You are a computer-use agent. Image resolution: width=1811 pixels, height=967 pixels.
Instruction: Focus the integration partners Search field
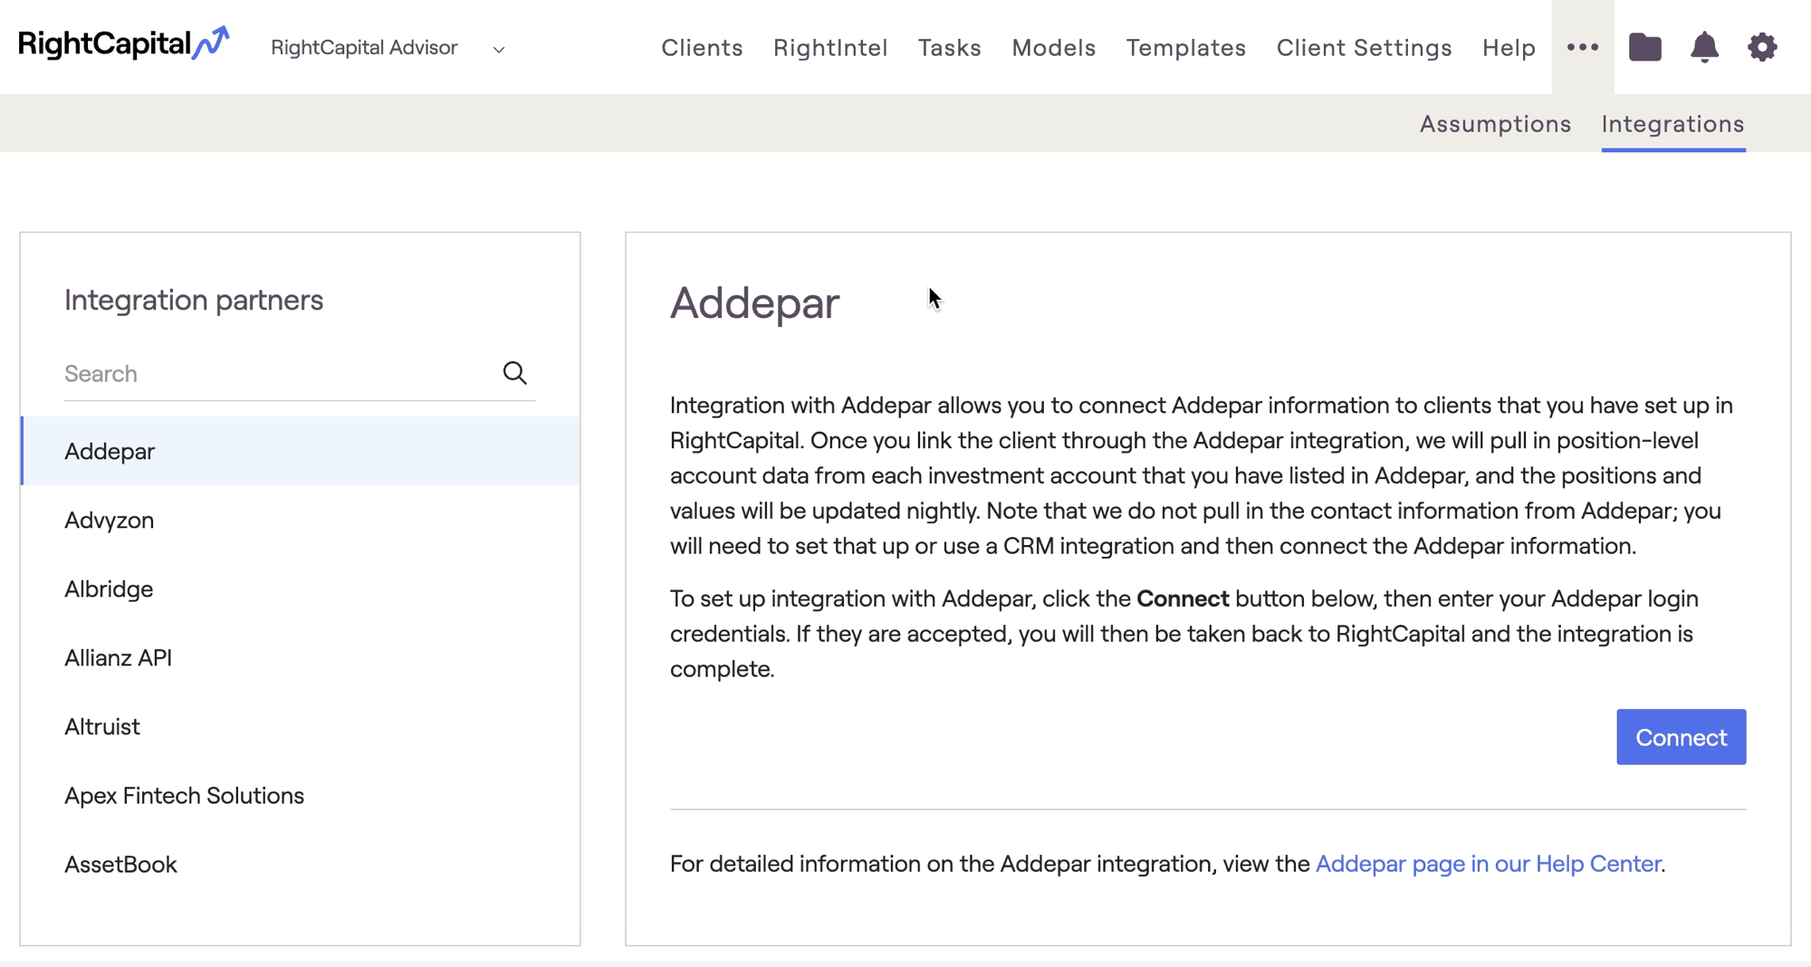coord(300,374)
